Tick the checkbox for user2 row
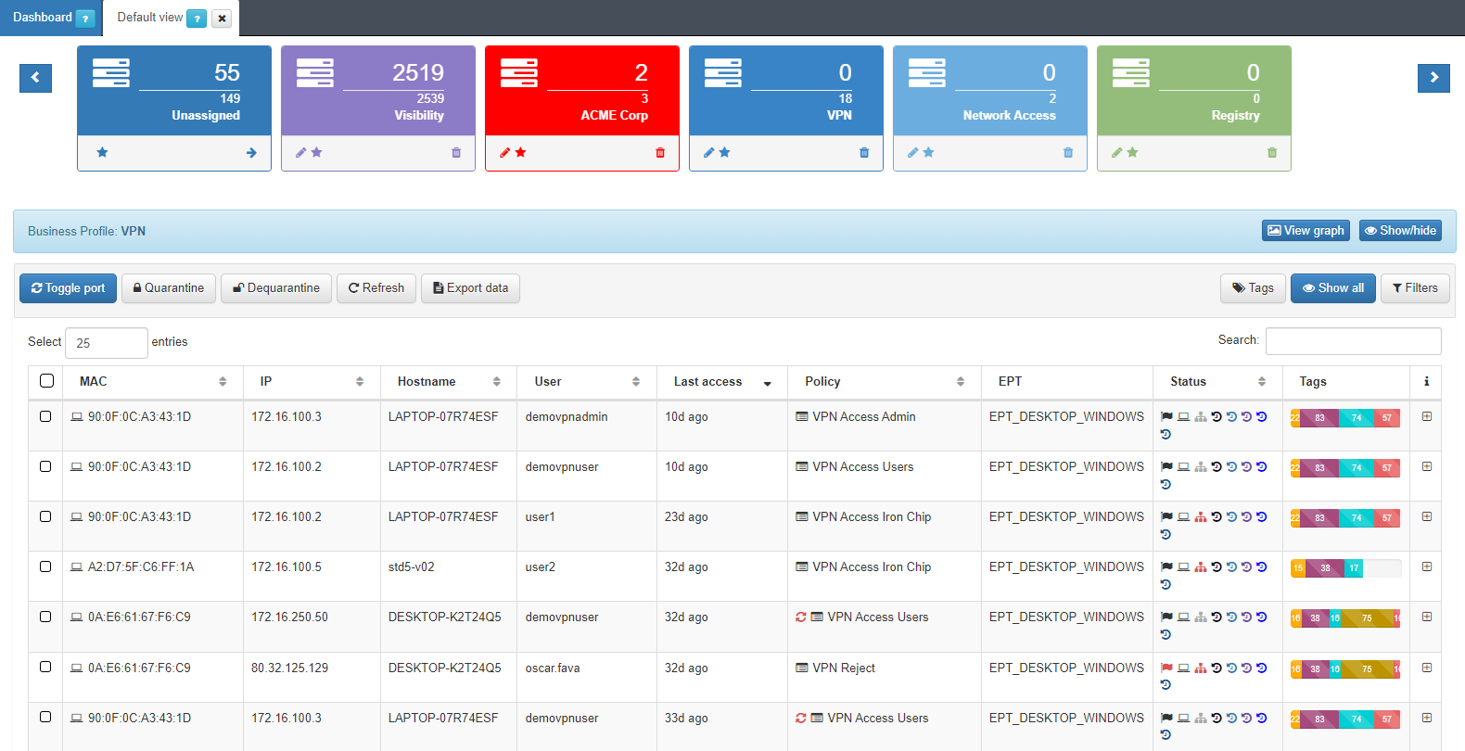Viewport: 1465px width, 751px height. click(45, 566)
